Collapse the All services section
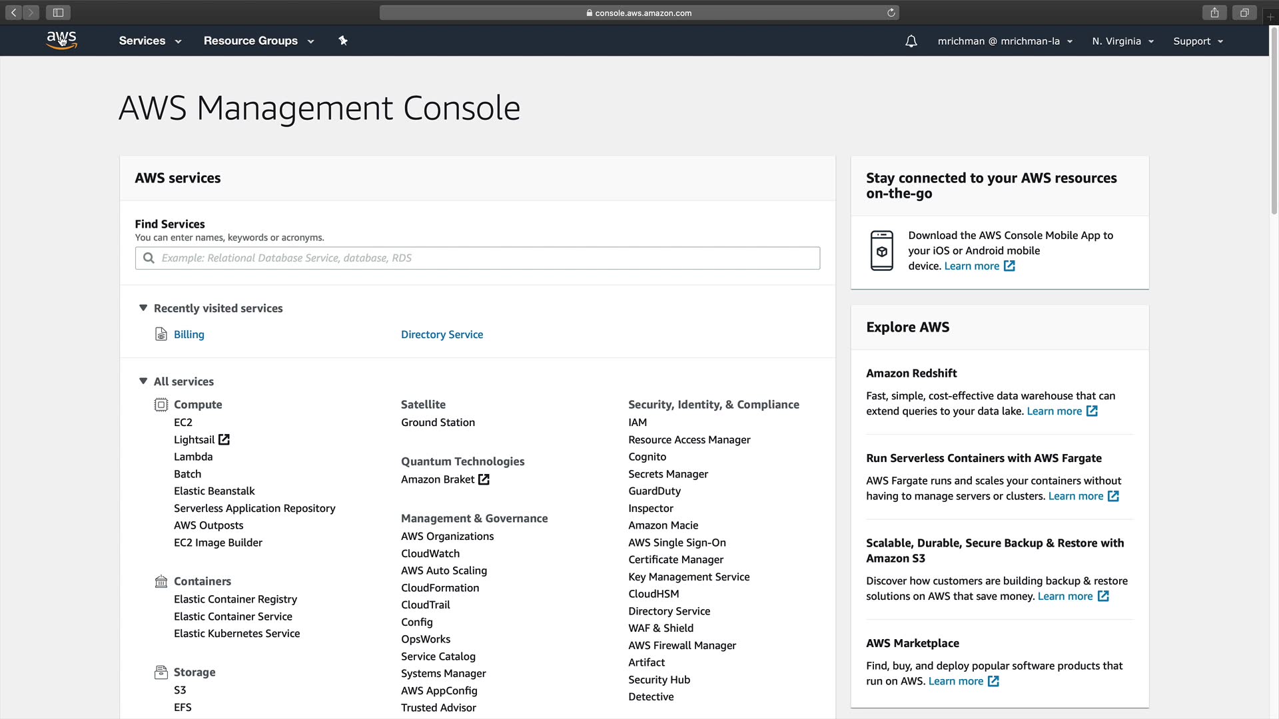 click(x=143, y=381)
